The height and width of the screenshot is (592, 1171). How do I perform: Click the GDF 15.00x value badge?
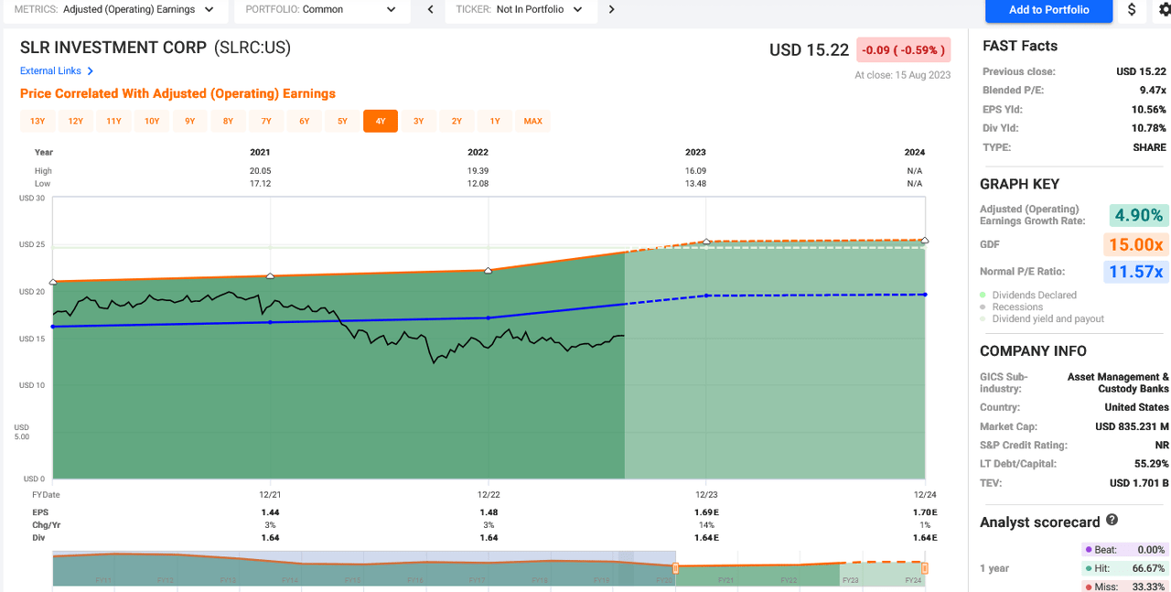pyautogui.click(x=1134, y=244)
